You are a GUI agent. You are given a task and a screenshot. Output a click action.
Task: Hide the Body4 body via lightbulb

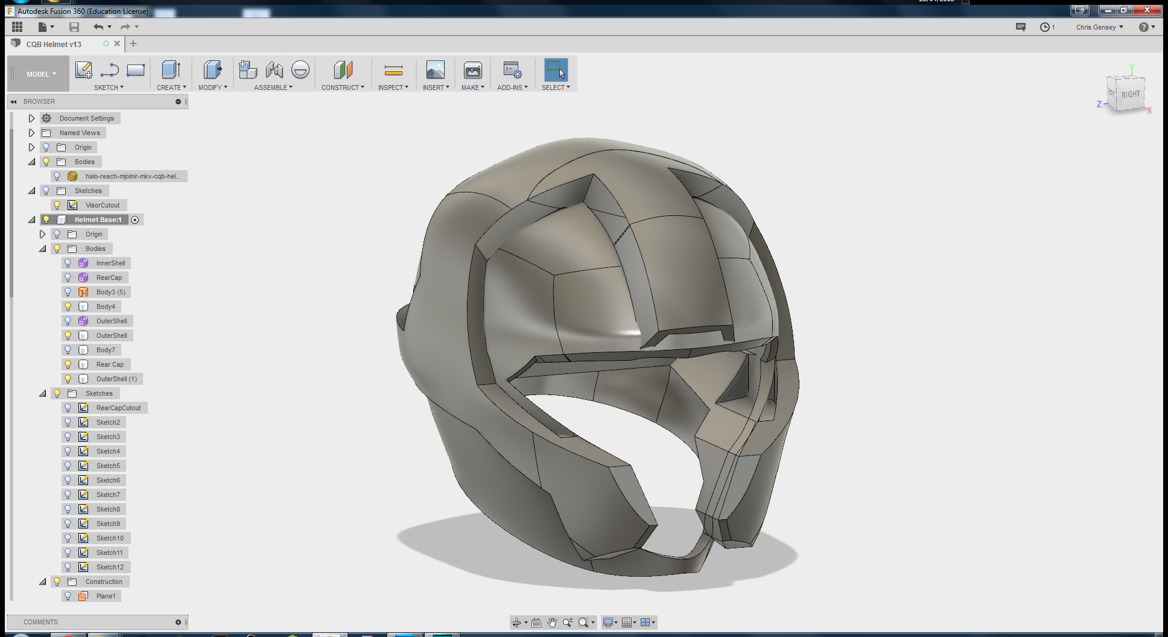68,306
